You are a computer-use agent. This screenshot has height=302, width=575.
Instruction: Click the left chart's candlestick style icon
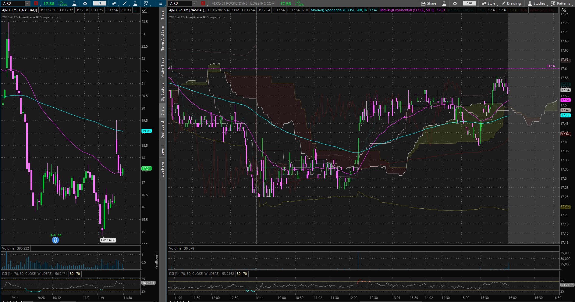[x=114, y=3]
